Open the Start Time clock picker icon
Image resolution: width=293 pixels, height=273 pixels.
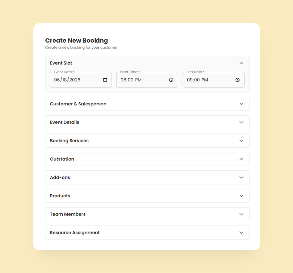[x=171, y=80]
